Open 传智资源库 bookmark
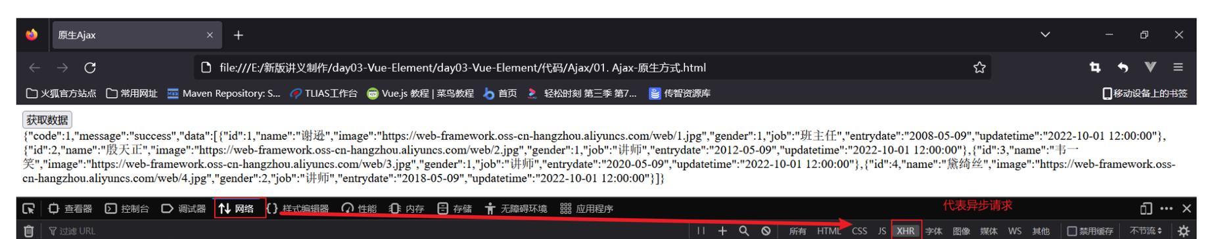The image size is (1216, 239). coord(680,93)
